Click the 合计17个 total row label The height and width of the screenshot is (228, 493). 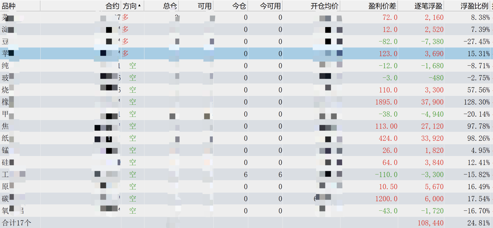pyautogui.click(x=16, y=223)
